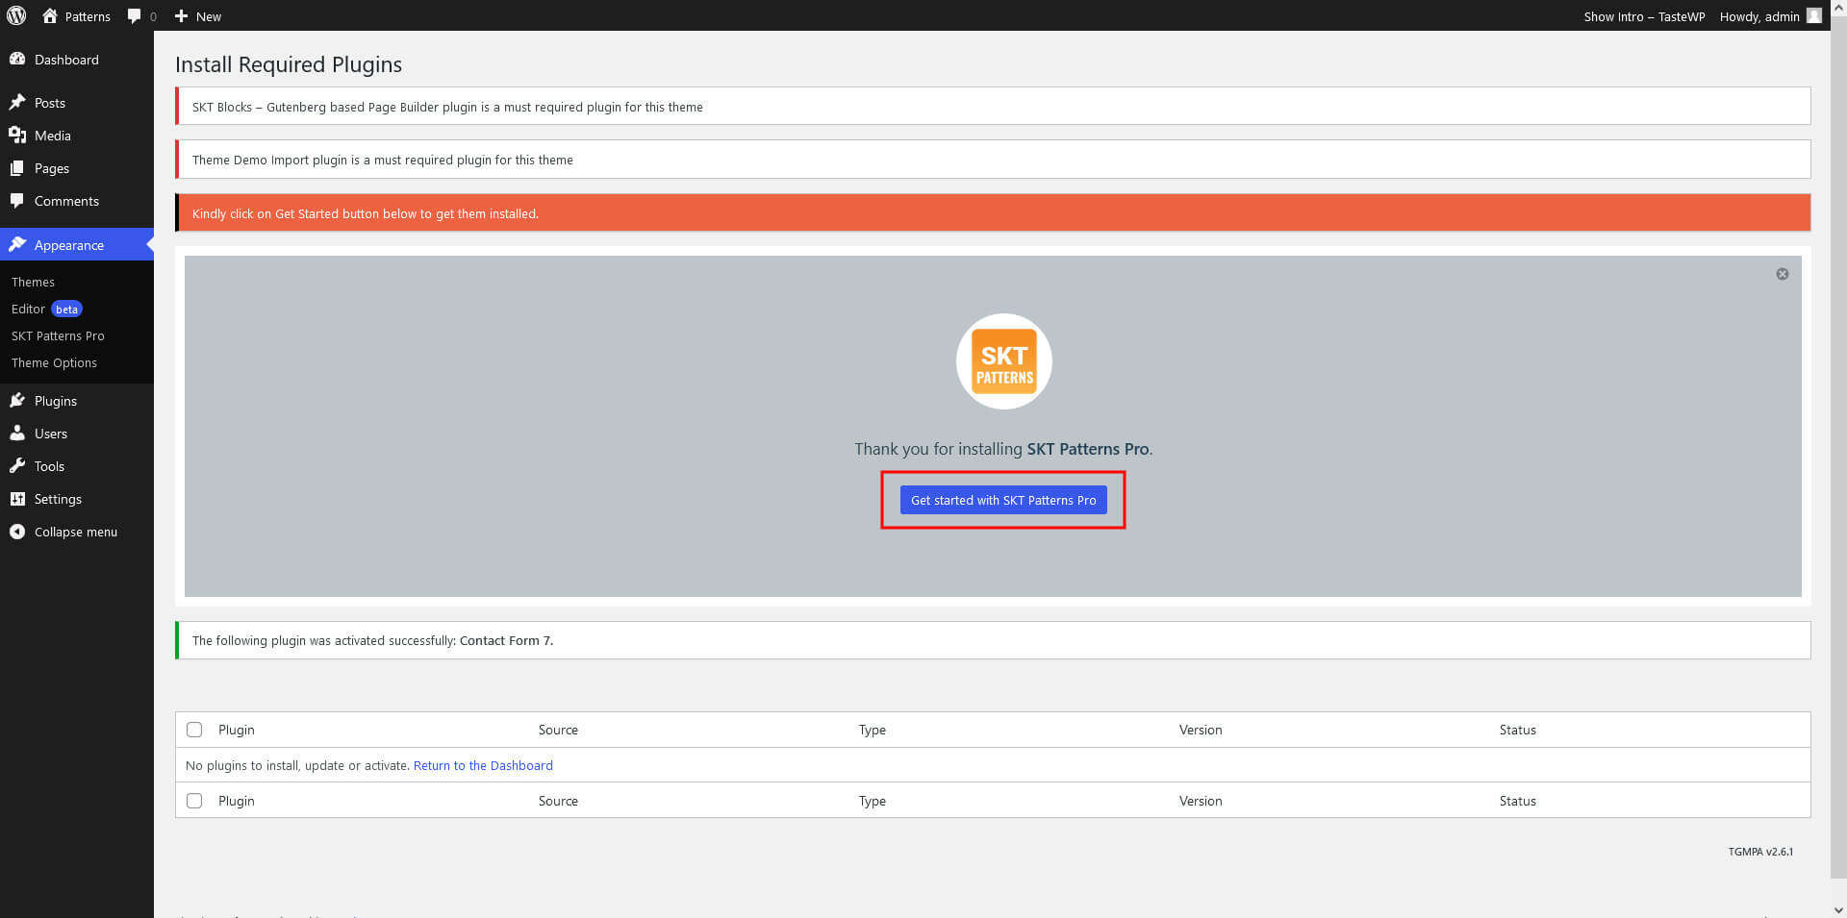Click top Status column header
Screen dimensions: 1847x918
point(1517,730)
